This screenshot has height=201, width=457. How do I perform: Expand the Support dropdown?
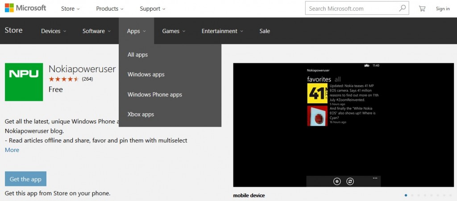[x=153, y=9]
